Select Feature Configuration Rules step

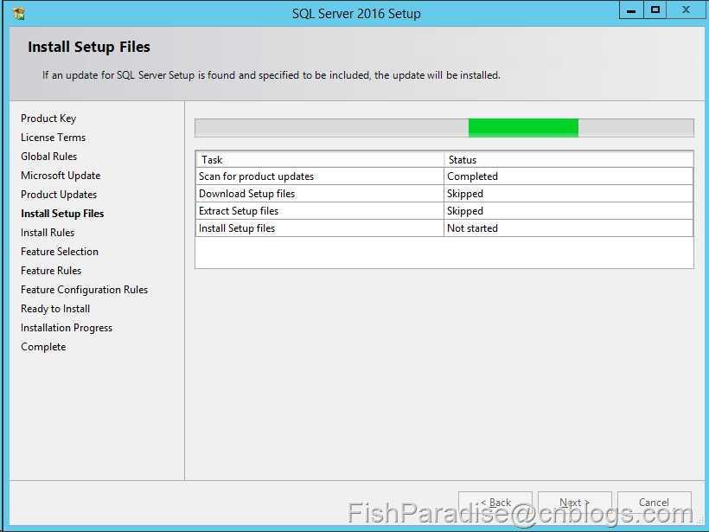tap(85, 290)
